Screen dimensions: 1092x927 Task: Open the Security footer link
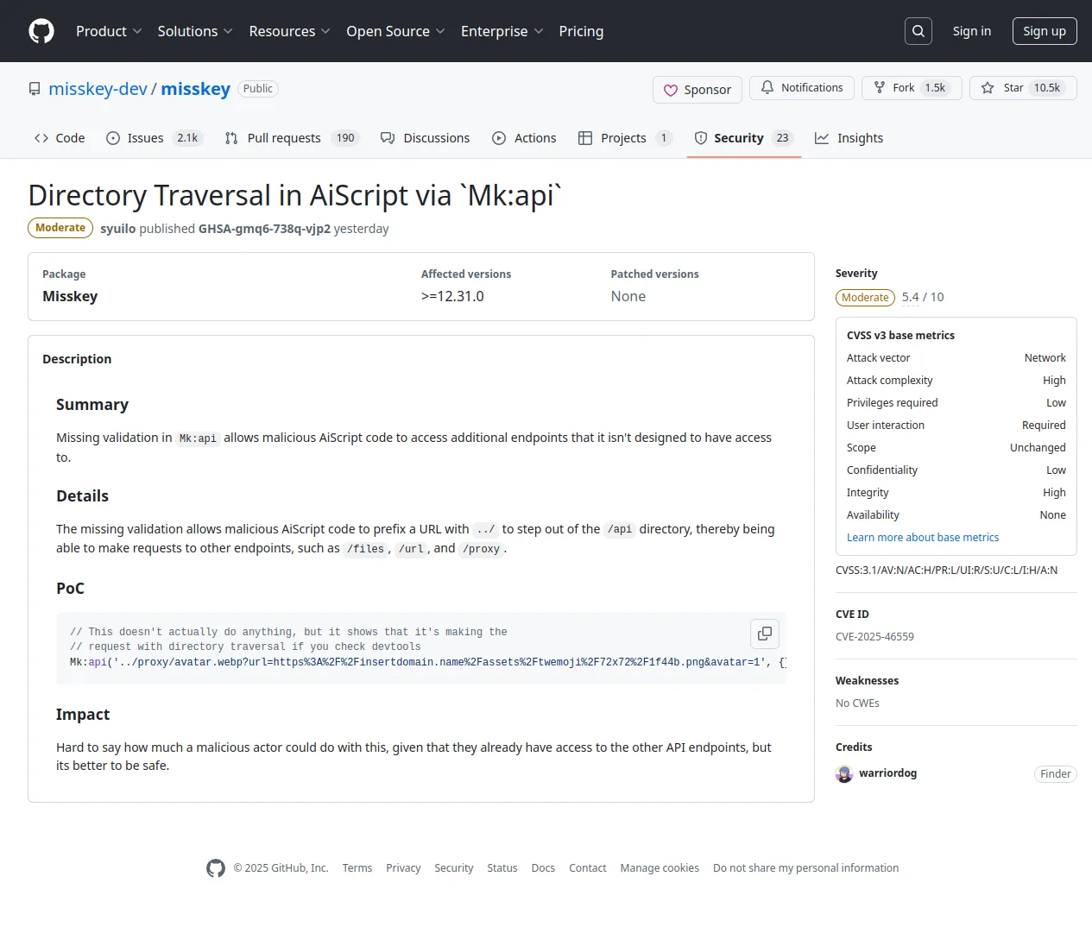click(x=454, y=868)
